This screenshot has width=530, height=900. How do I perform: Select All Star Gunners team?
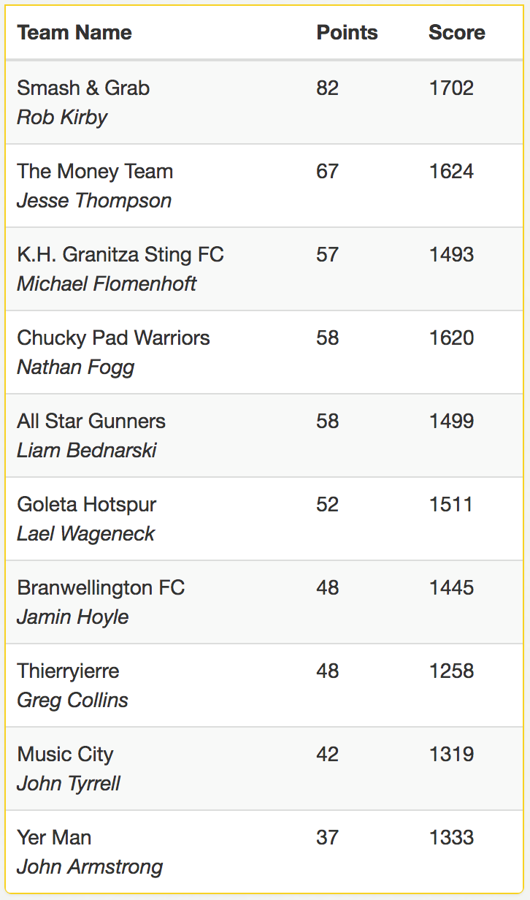pos(91,421)
